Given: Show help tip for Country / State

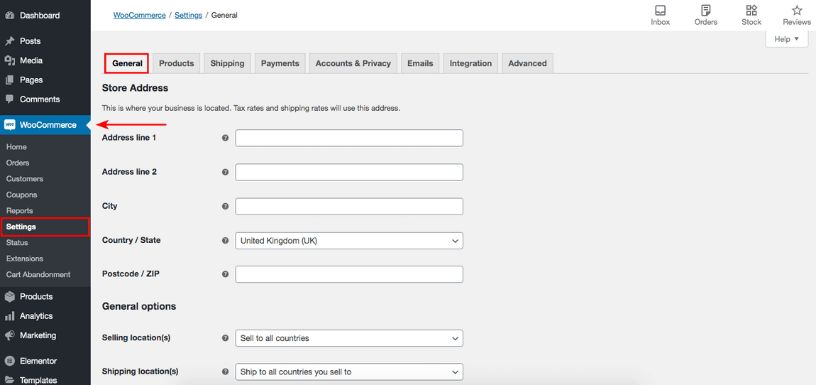Looking at the screenshot, I should [x=226, y=241].
